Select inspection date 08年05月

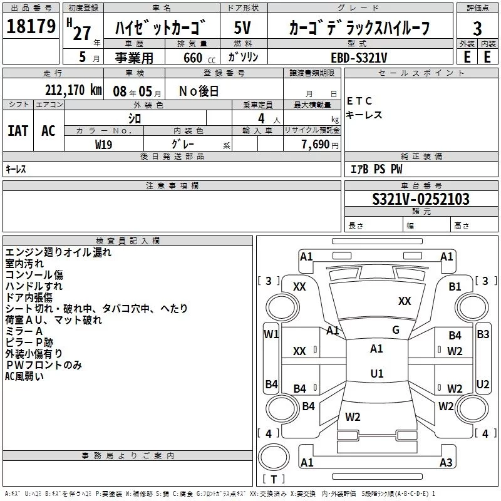(x=137, y=91)
